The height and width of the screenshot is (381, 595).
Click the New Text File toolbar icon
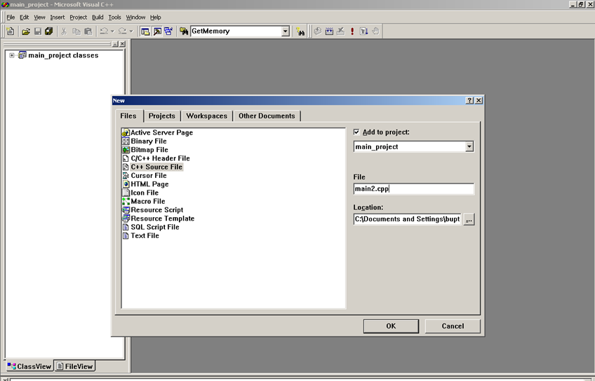(x=11, y=32)
